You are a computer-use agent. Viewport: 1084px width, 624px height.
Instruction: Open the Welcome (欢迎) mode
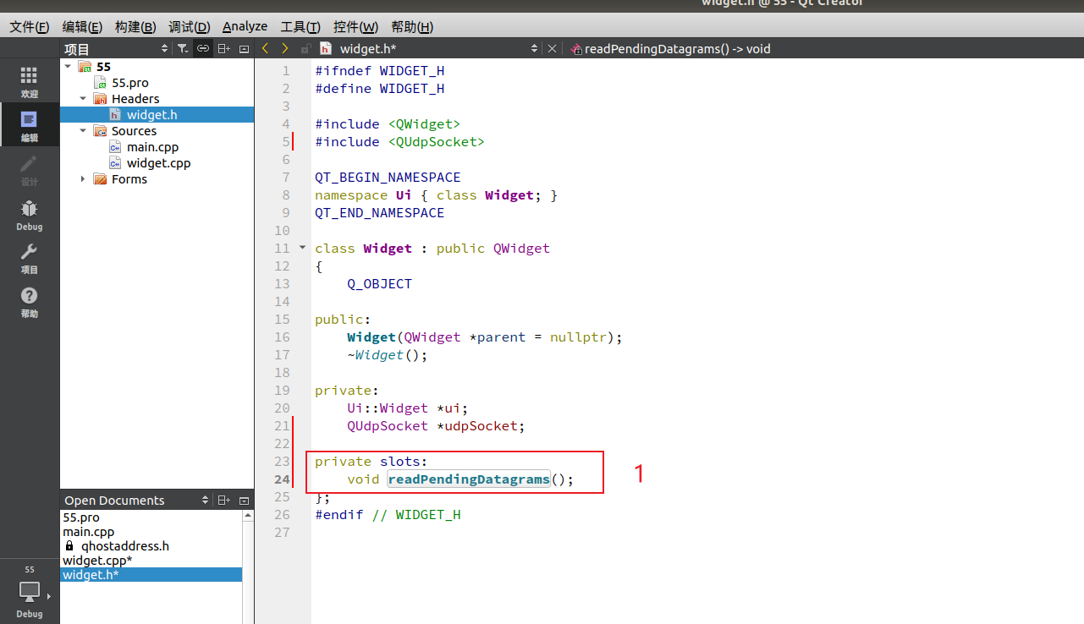(x=30, y=82)
